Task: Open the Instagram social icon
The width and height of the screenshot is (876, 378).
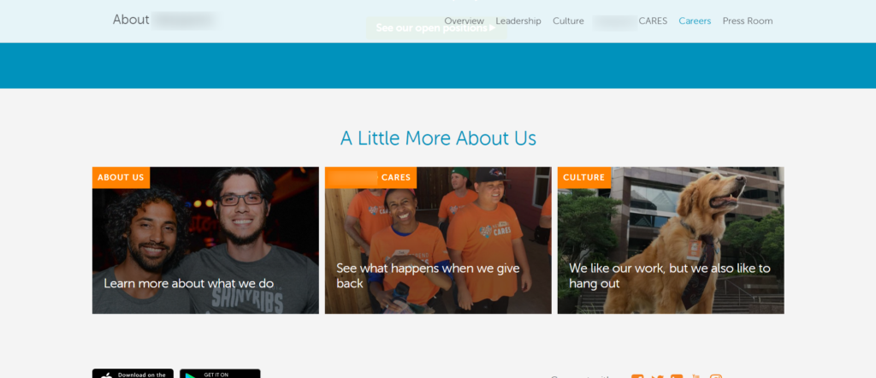Action: click(x=716, y=376)
